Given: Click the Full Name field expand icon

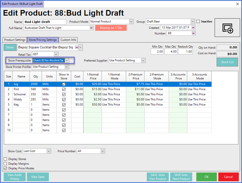Looking at the screenshot, I should [92, 28].
